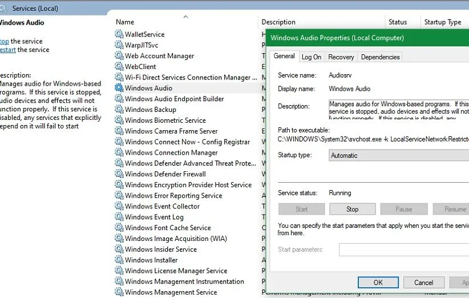Click the Cancel button
Image resolution: width=469 pixels, height=298 pixels.
[x=423, y=283]
